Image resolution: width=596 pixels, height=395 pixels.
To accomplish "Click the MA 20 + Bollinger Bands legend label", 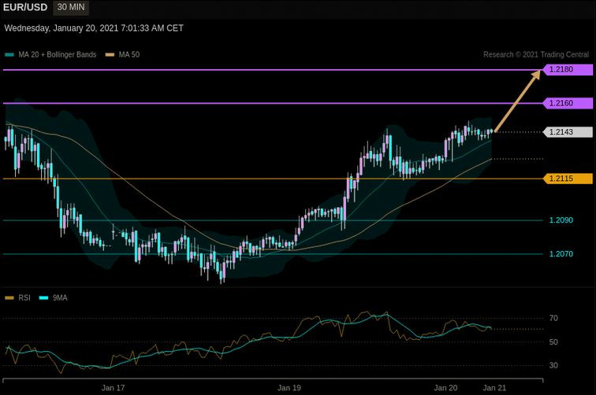I will pos(58,54).
